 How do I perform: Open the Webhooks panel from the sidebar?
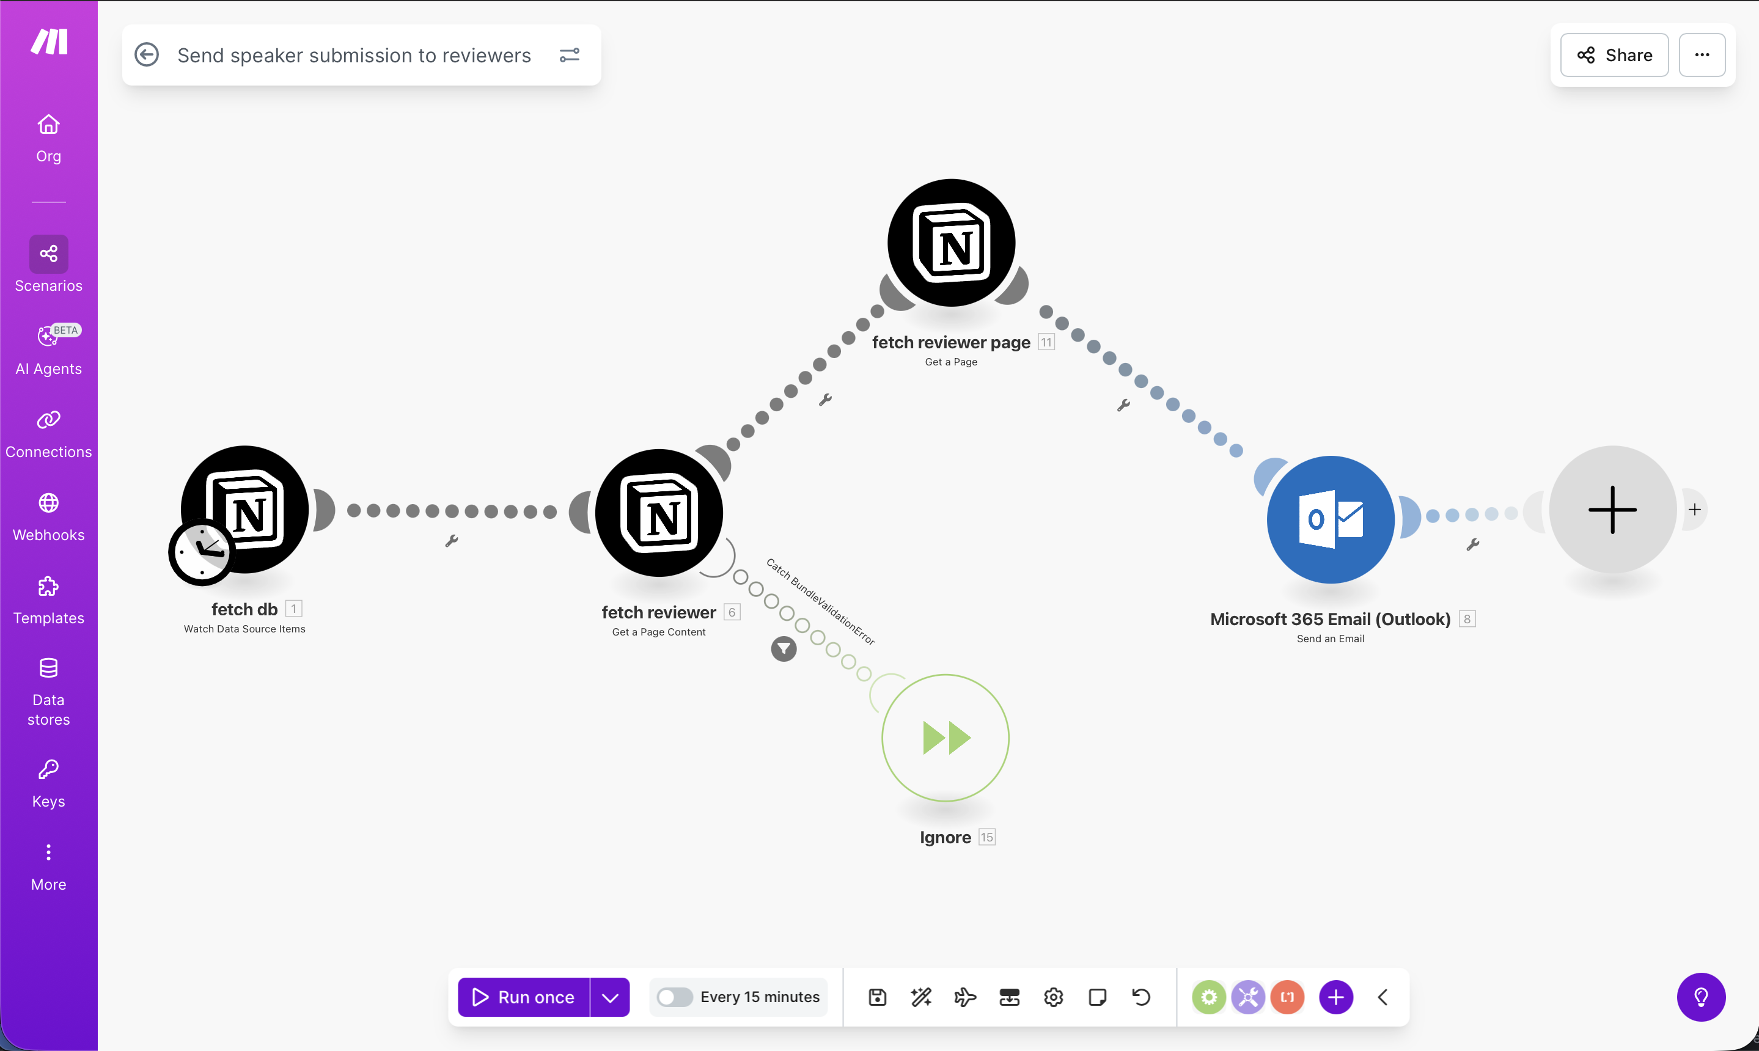click(48, 502)
